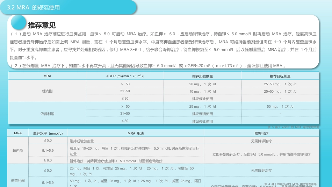The height and width of the screenshot is (187, 332).
Task: Click "建议停止使用" in the 螺内酯 ≤30 row
Action: (202, 99)
